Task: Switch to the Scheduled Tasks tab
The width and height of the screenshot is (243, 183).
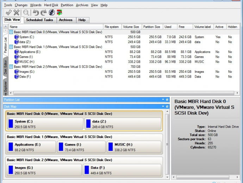Action: coord(40,20)
